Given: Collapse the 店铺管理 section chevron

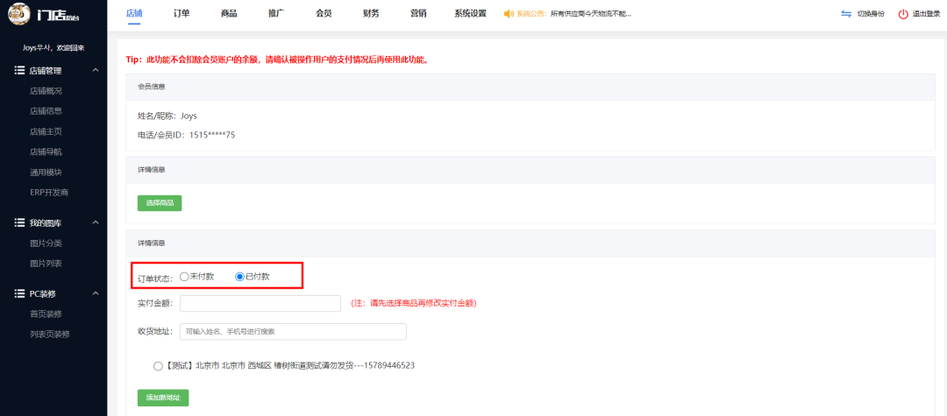Looking at the screenshot, I should 96,70.
